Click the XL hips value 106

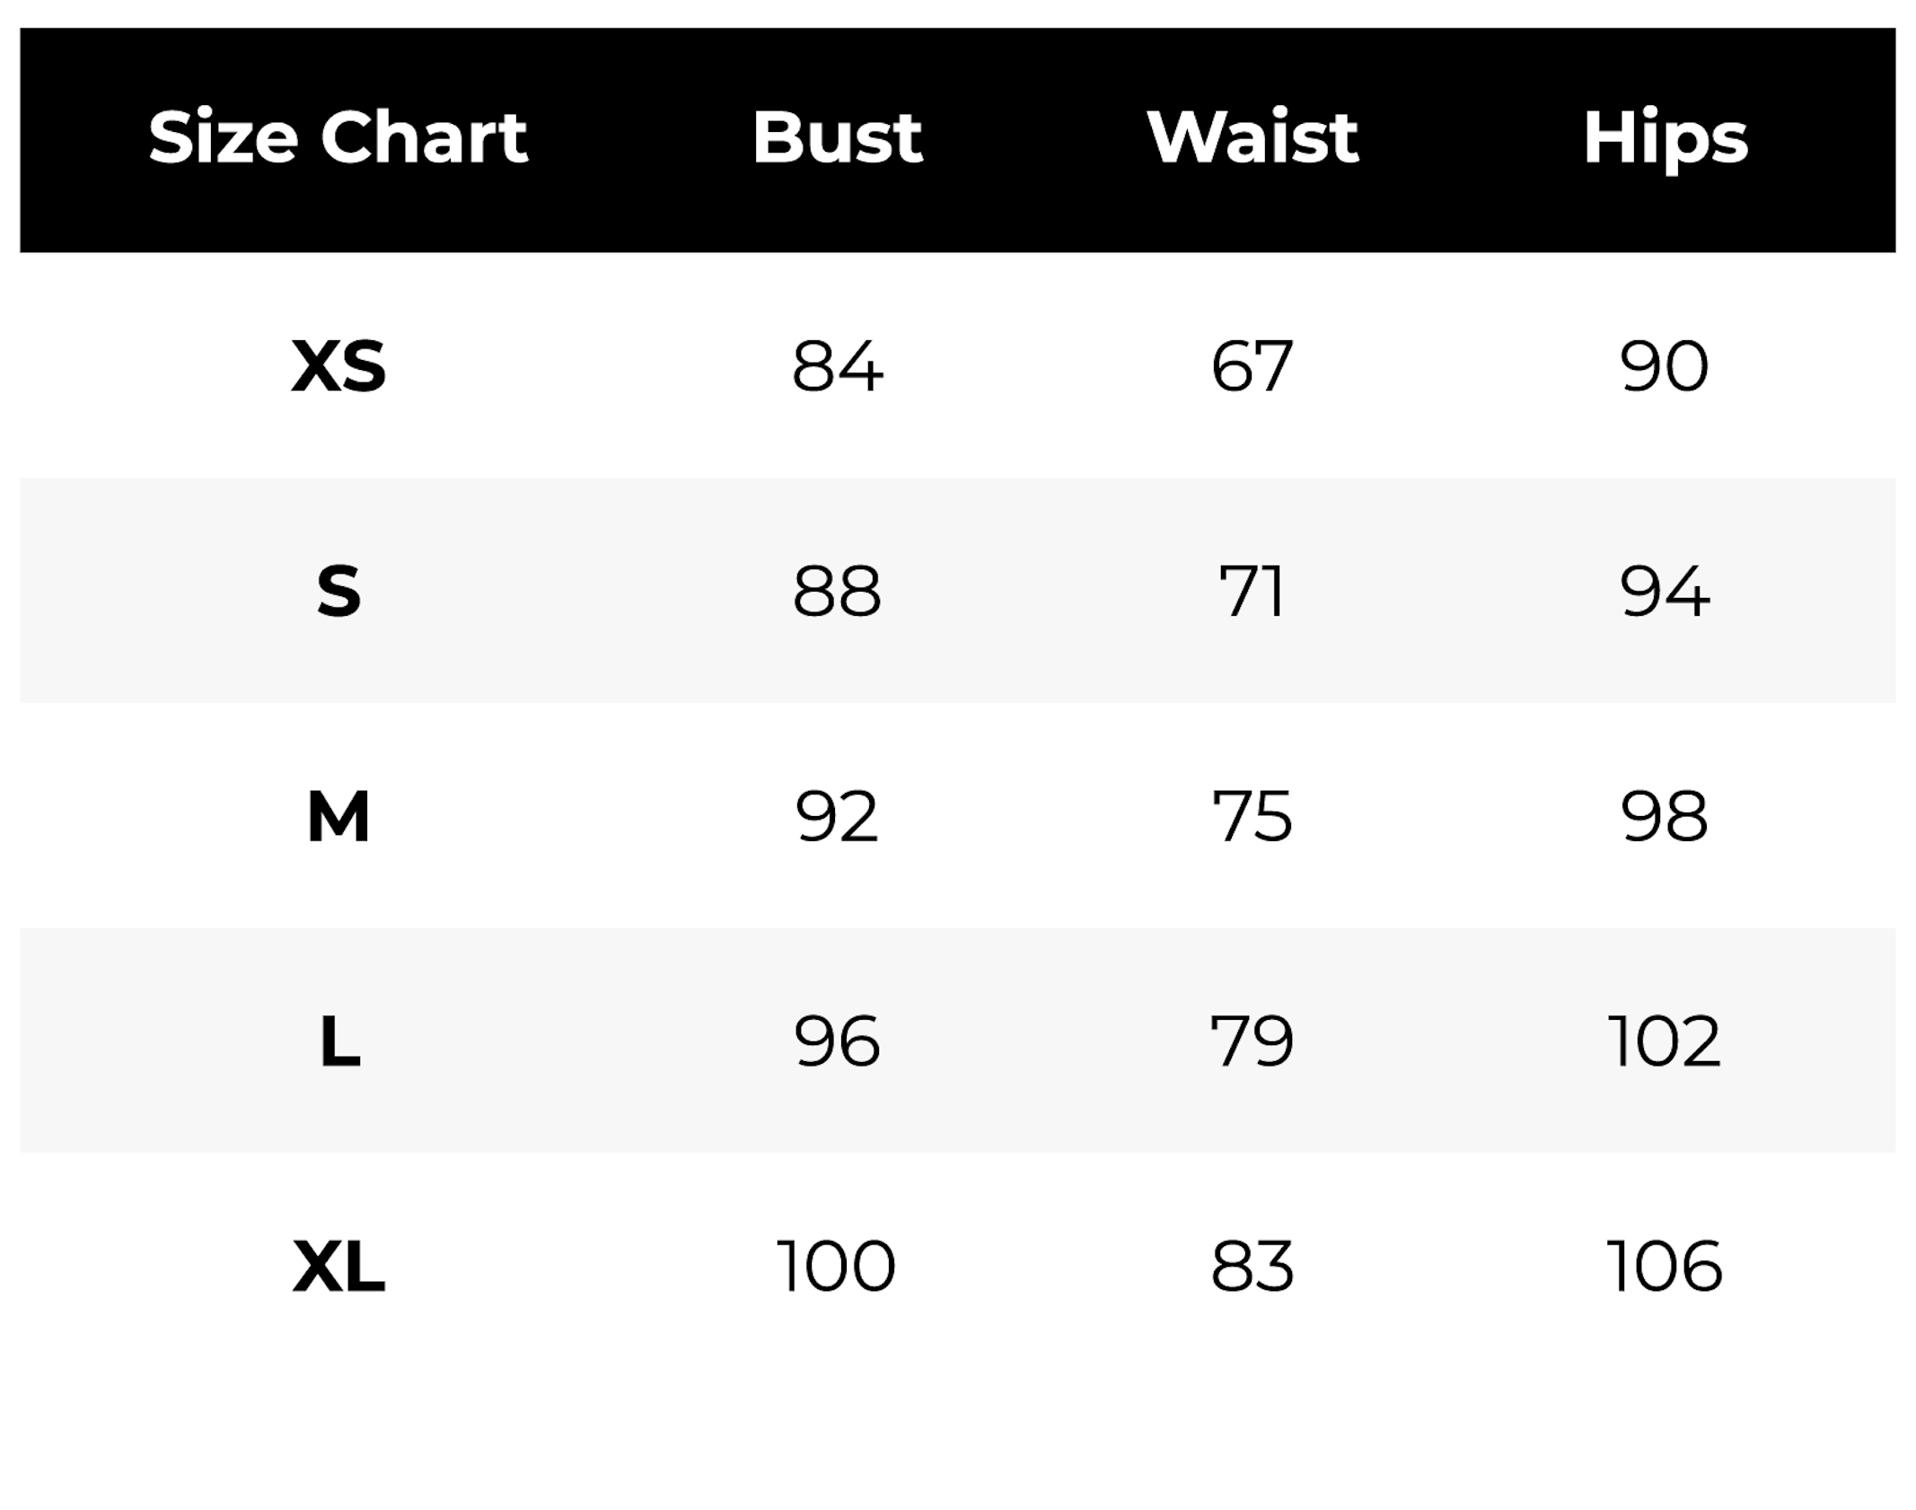[1664, 1267]
